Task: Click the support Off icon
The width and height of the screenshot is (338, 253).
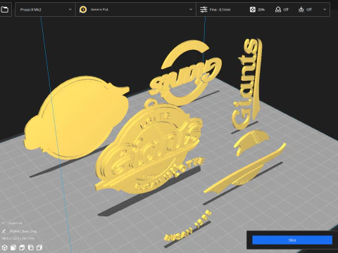Action: (x=278, y=10)
